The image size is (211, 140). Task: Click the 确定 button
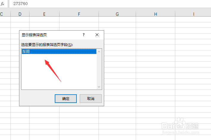click(66, 98)
